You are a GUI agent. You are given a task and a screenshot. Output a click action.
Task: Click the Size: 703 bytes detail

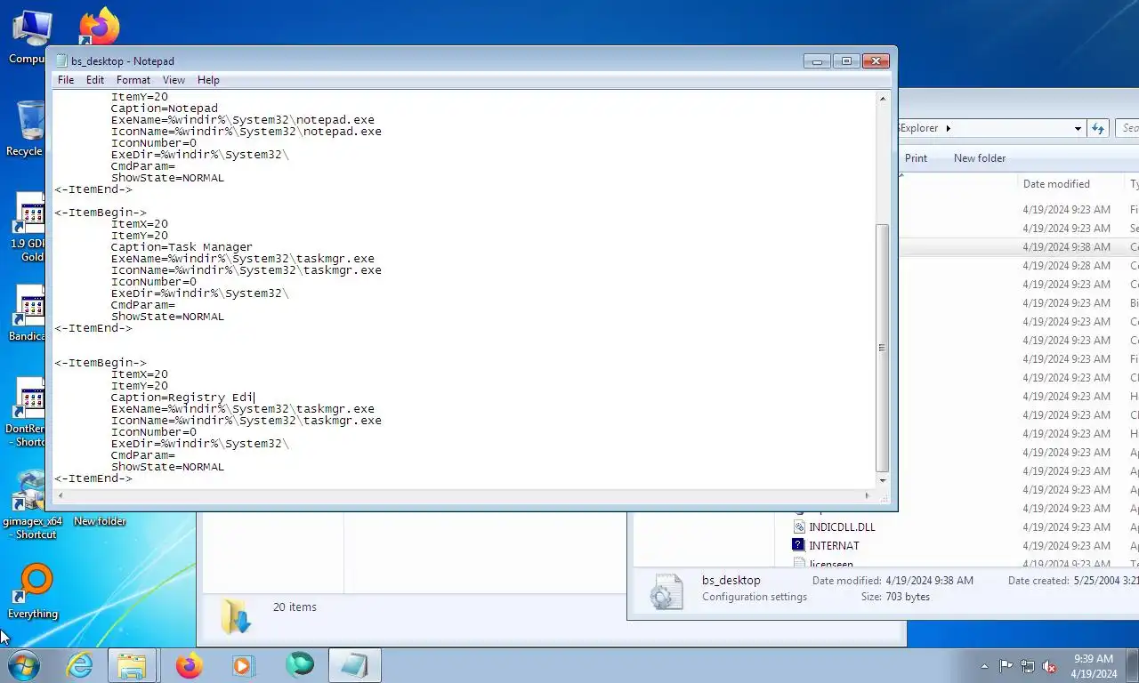click(895, 597)
